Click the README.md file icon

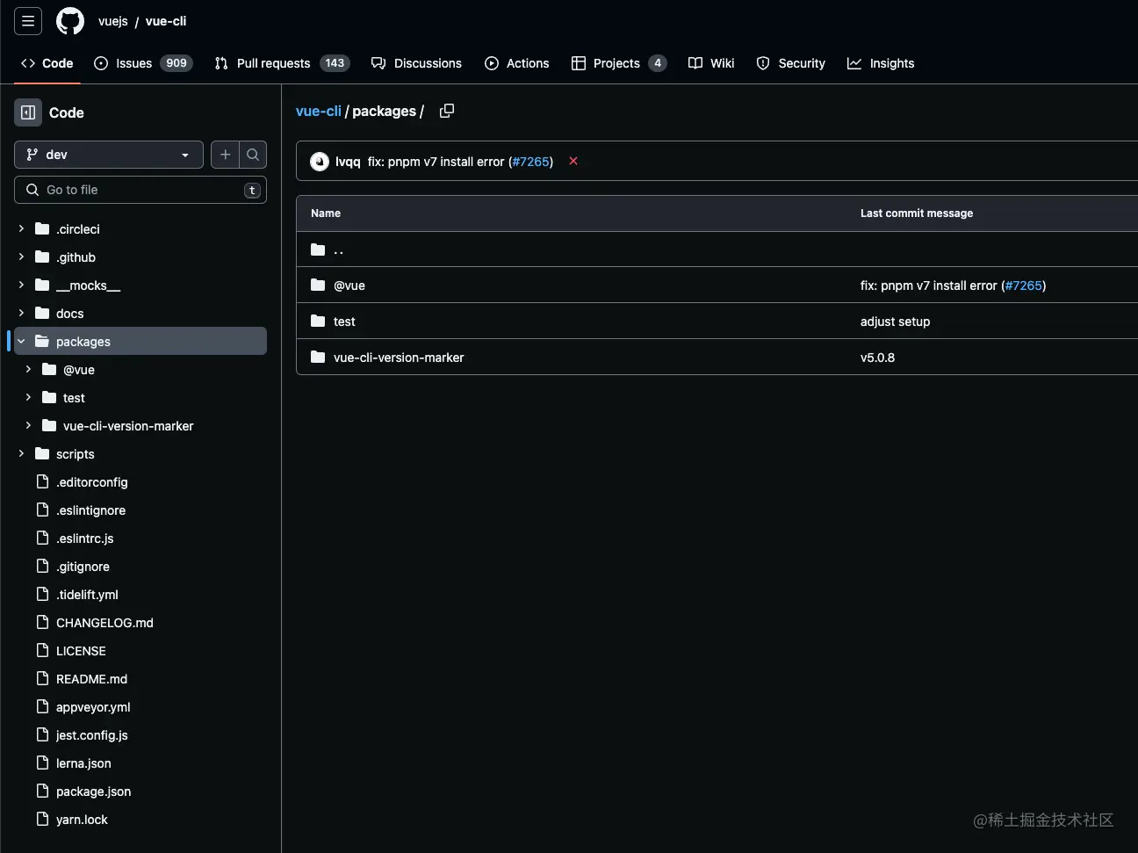click(x=42, y=678)
